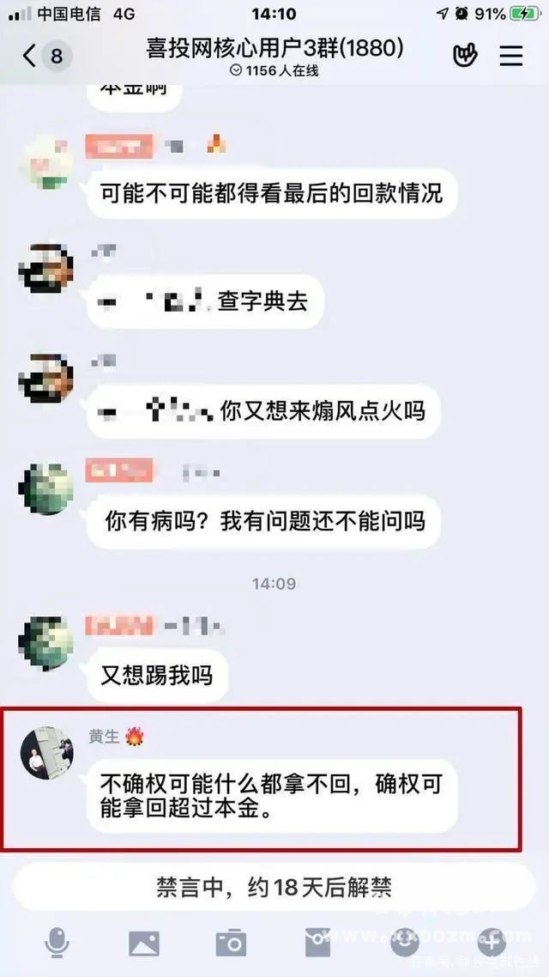
Task: Tap the 禁言中，约18天后解禁 input bar
Action: tap(274, 887)
